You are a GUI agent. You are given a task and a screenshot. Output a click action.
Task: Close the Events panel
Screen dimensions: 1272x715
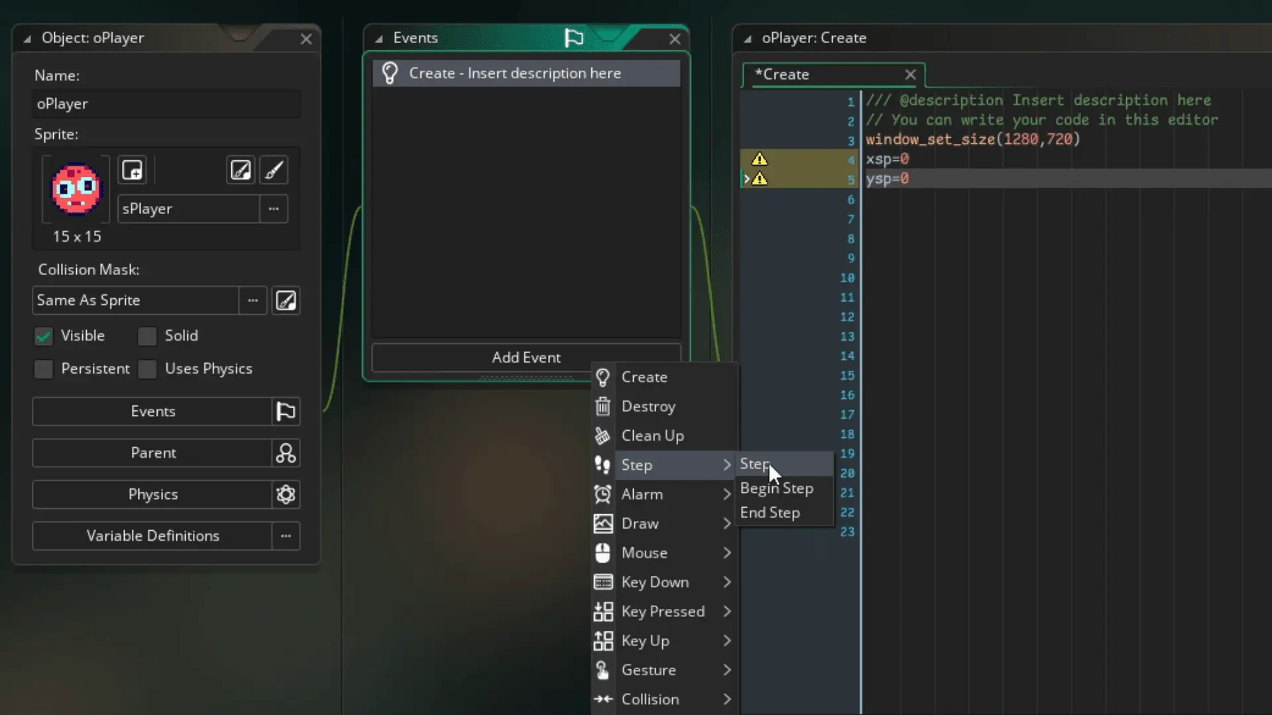(675, 38)
